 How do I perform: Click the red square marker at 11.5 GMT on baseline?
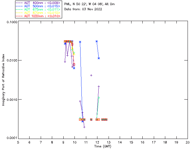coord(91,120)
